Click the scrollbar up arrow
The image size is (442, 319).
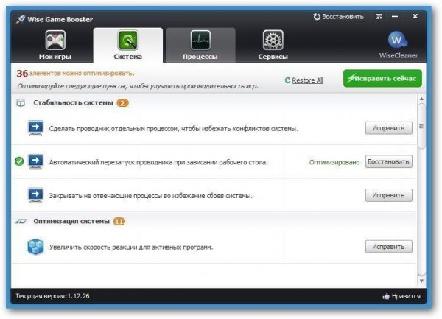[421, 99]
